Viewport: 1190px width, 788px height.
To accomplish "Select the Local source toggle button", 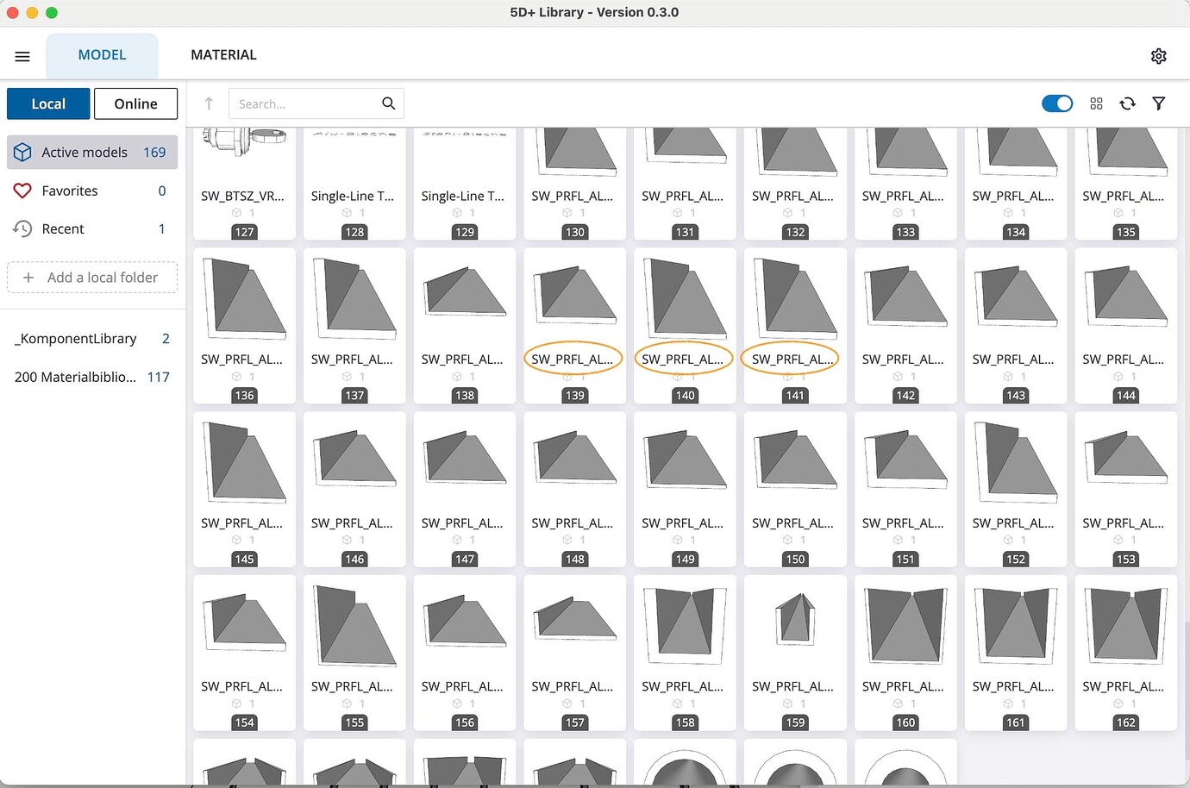I will (x=48, y=103).
